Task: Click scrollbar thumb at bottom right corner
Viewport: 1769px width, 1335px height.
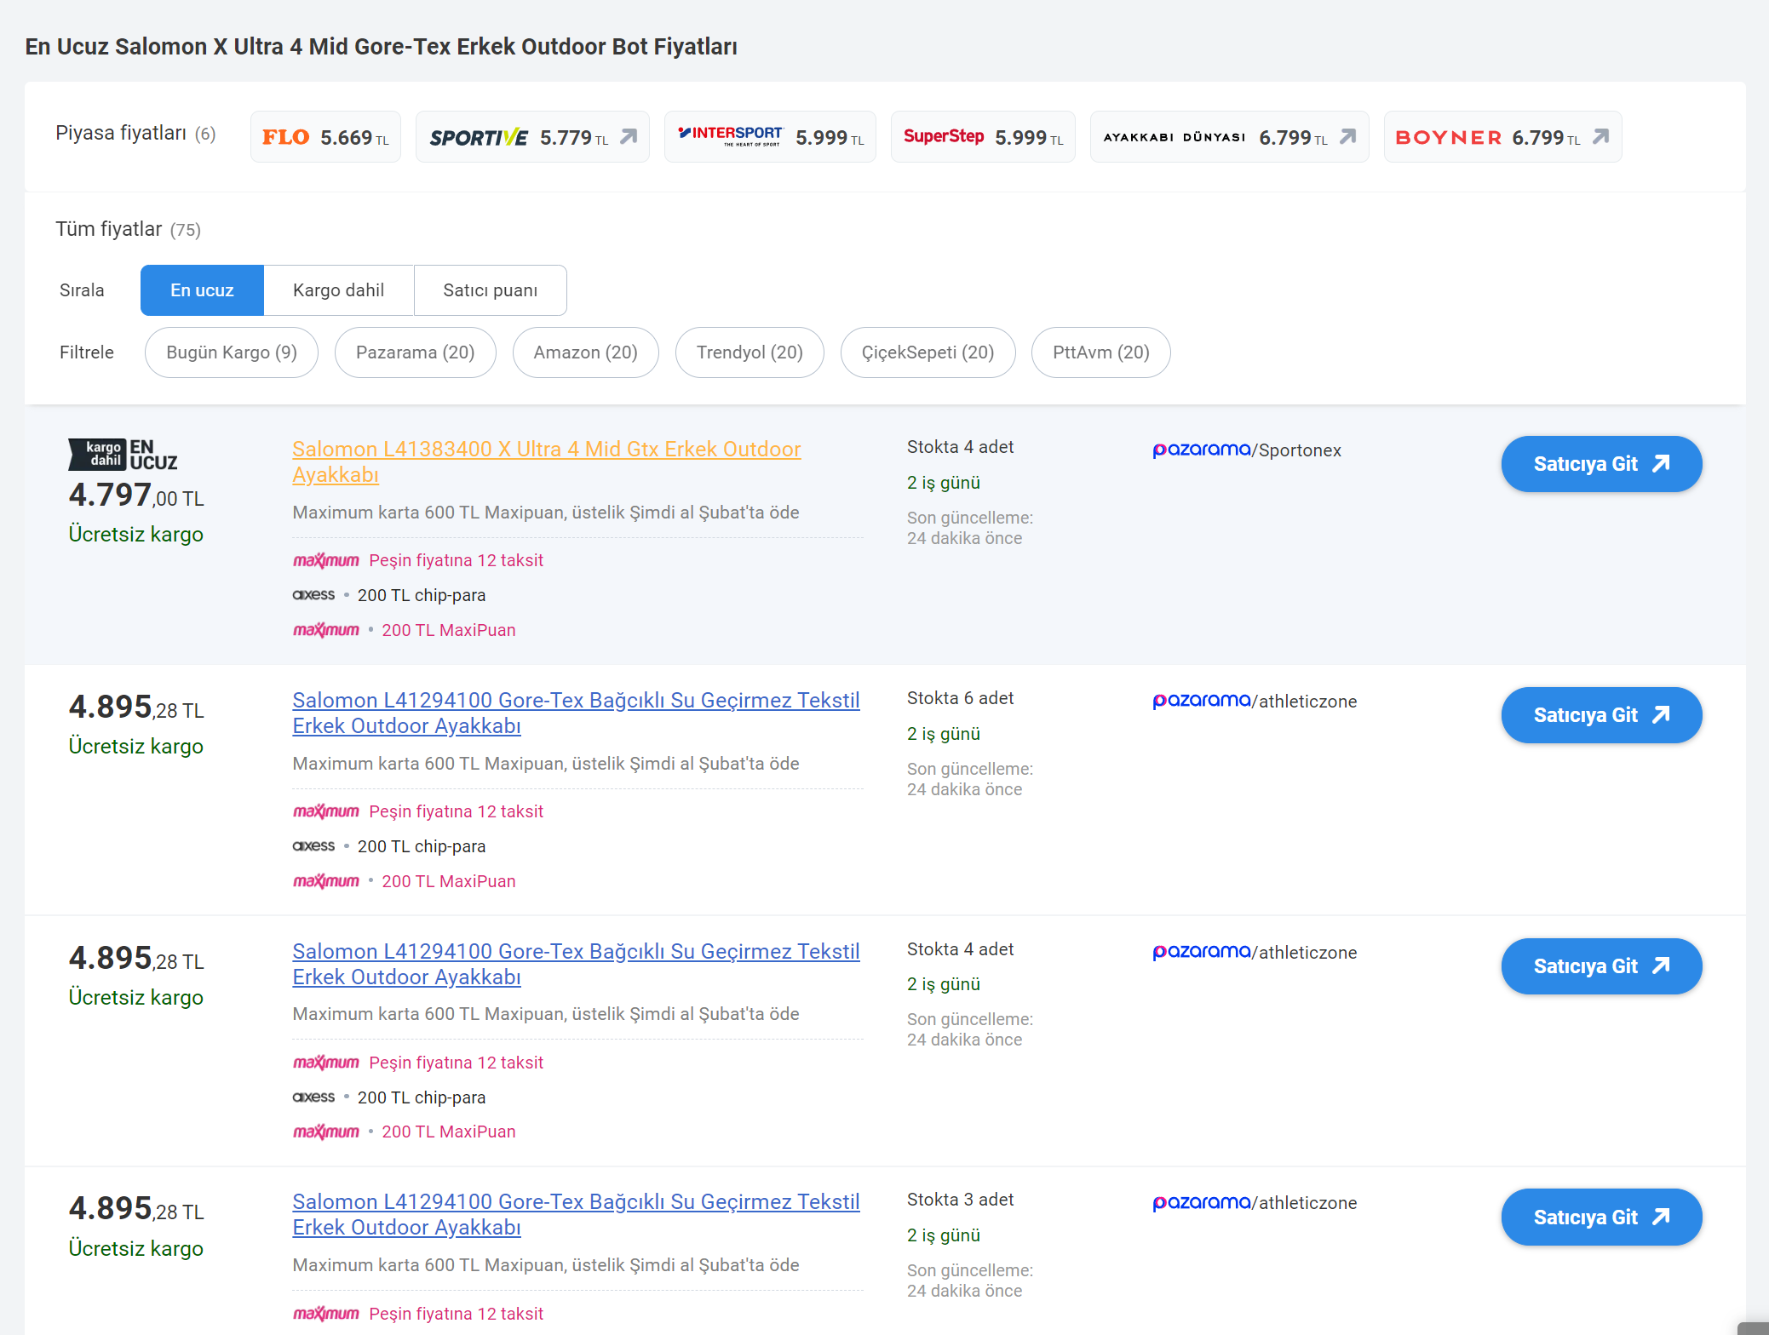Action: tap(1753, 1328)
